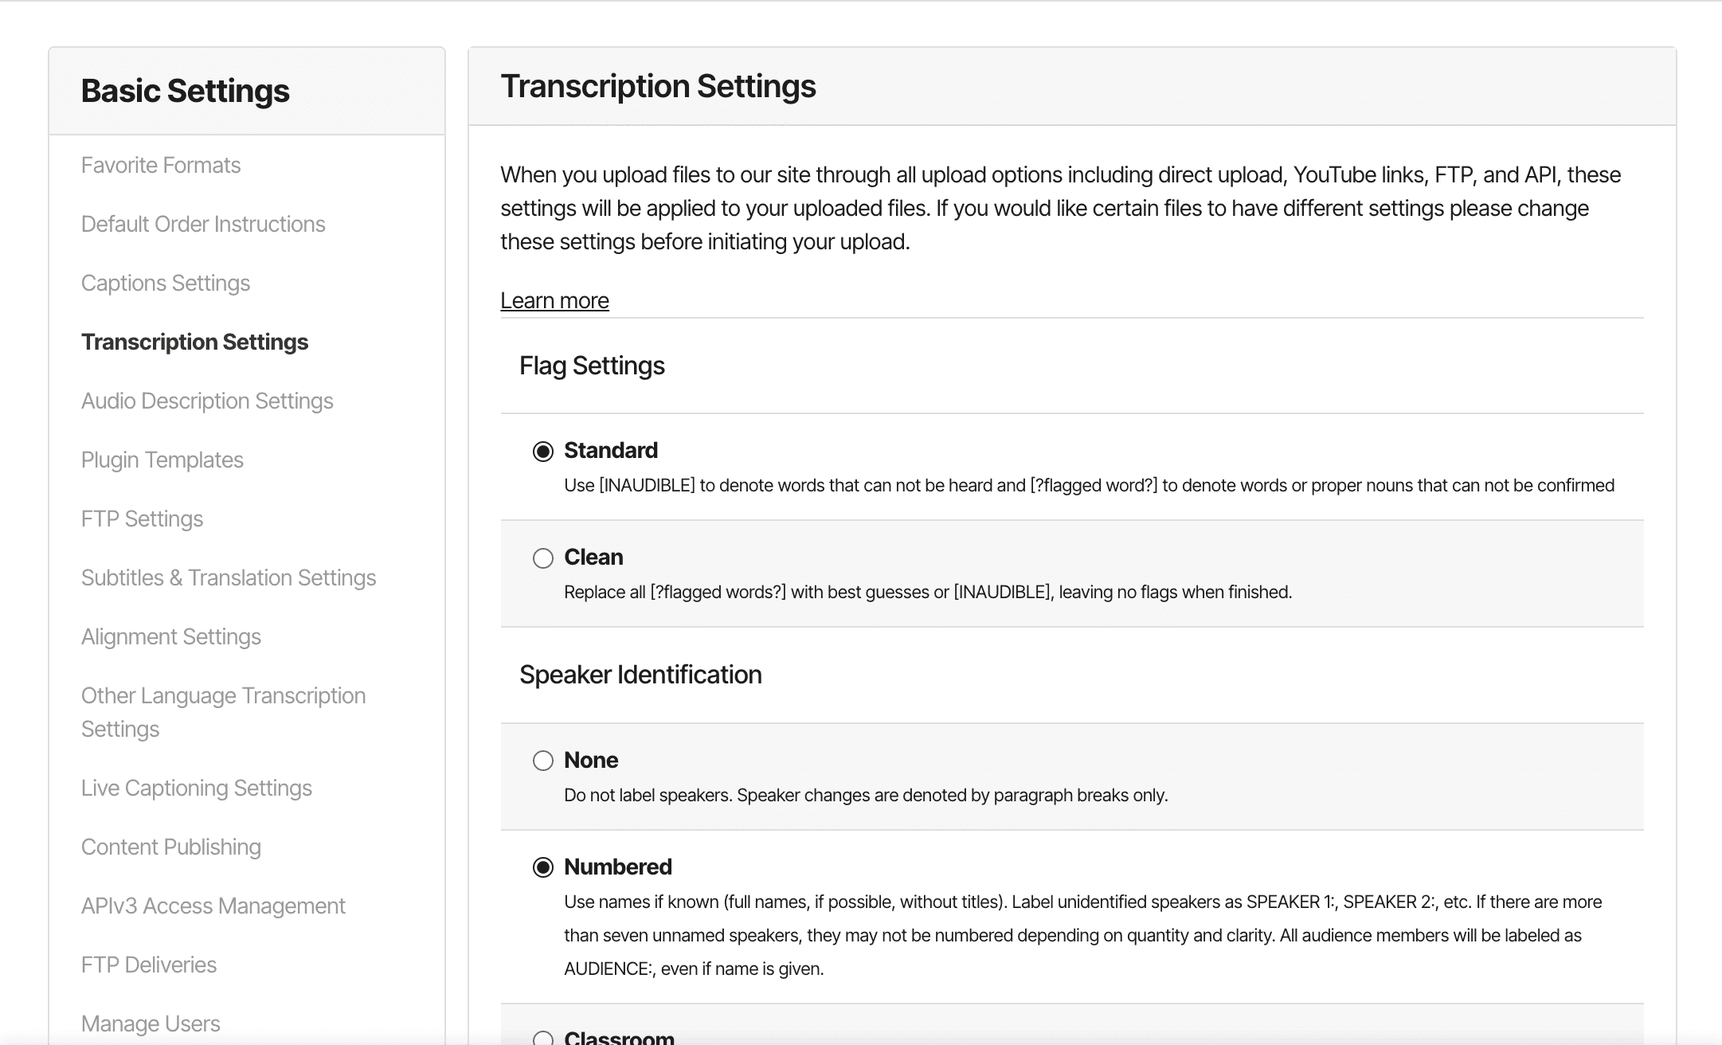Select Numbered speaker identification radio button

(542, 867)
